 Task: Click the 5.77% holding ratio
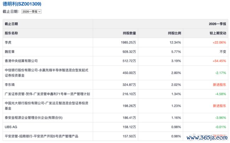[176, 52]
